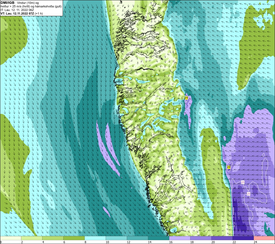275x244 pixels.
Task: Click the yellow 26 label near the east-coast fjord
Action: 186,98
